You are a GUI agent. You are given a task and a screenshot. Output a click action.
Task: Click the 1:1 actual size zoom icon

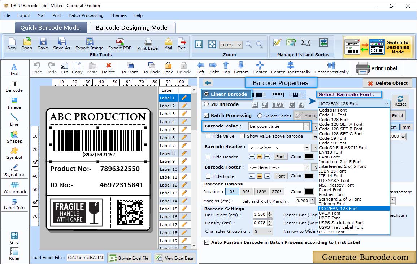coord(199,45)
